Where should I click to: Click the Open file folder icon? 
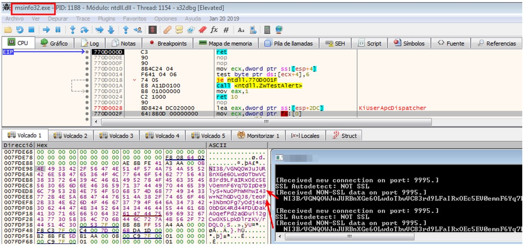[x=8, y=30]
